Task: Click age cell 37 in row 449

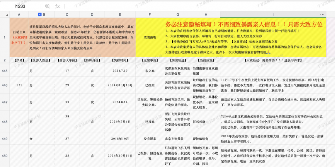Action: click(x=67, y=139)
